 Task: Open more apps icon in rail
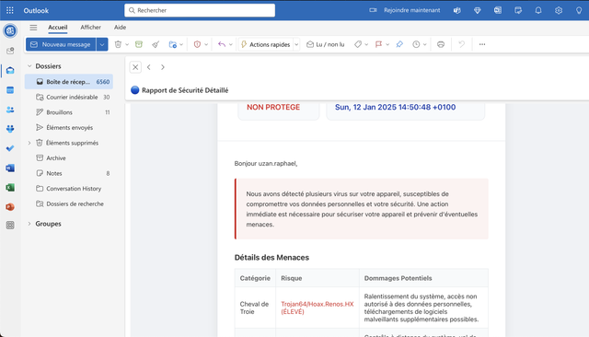pos(10,225)
